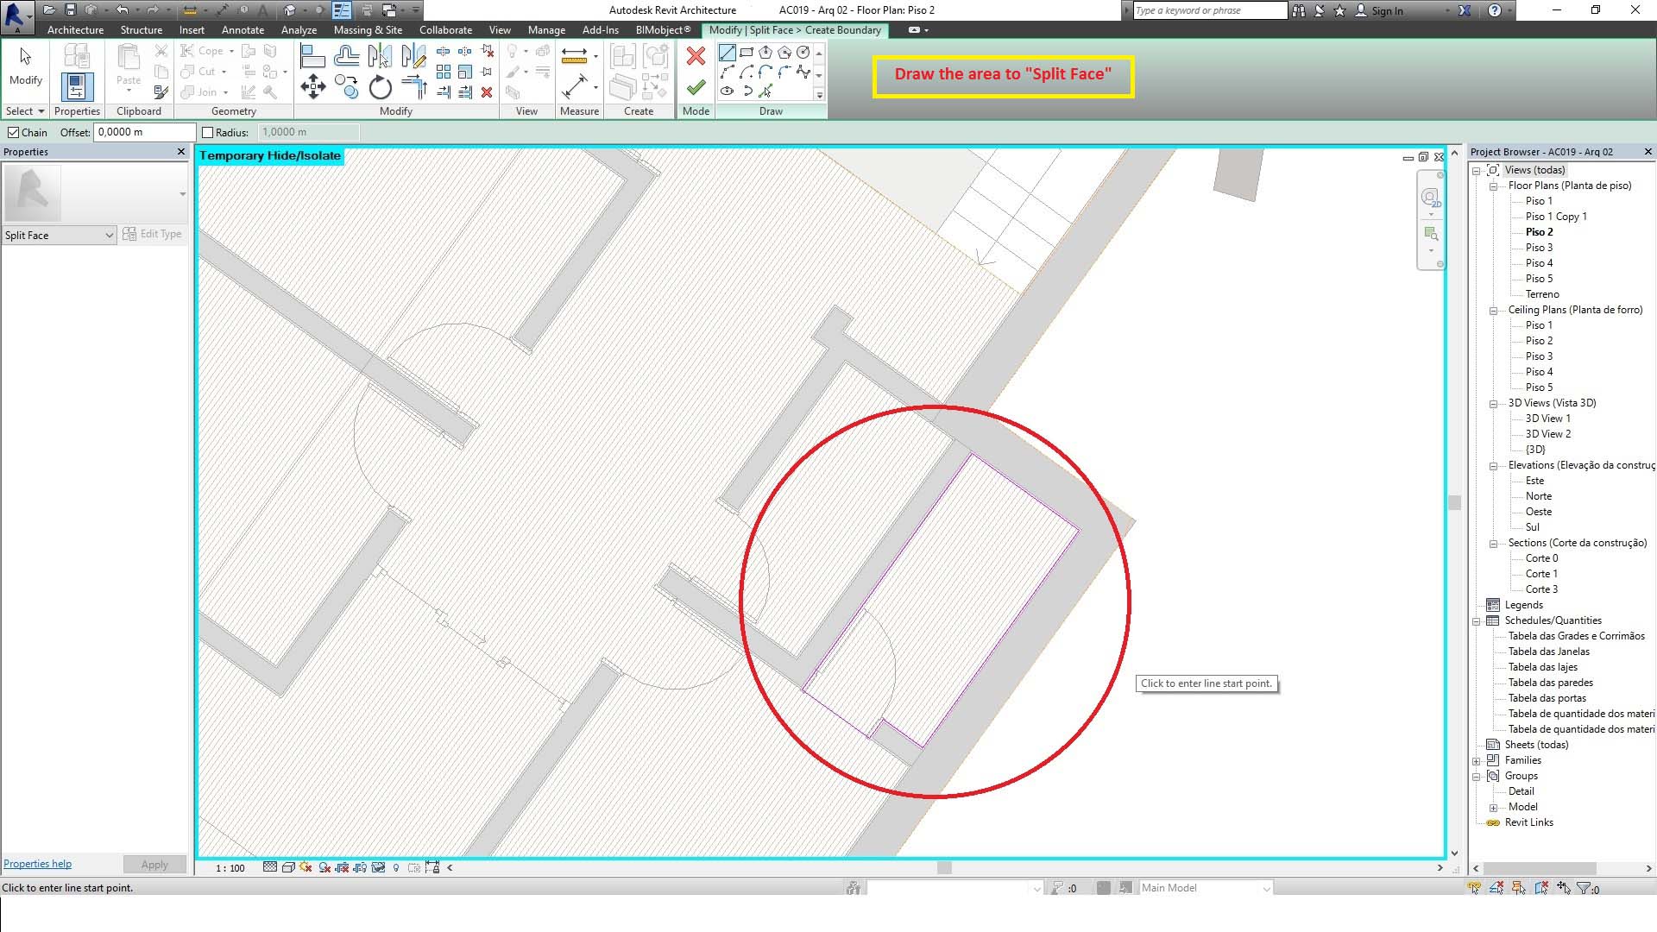Image resolution: width=1657 pixels, height=932 pixels.
Task: Toggle the Chain checkbox
Action: pos(14,132)
